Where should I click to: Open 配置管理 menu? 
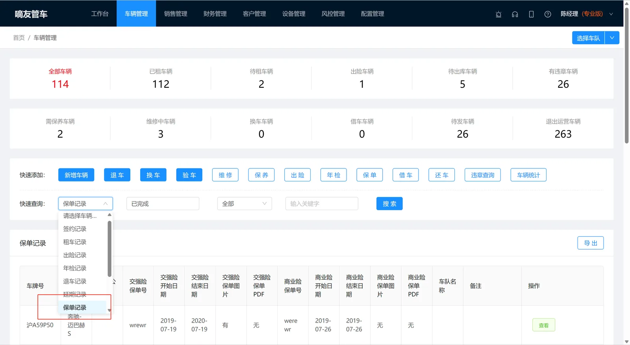point(372,13)
